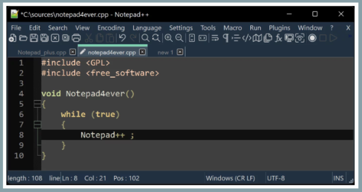The image size is (362, 192).
Task: Close the new 1 tab
Action: click(x=180, y=52)
